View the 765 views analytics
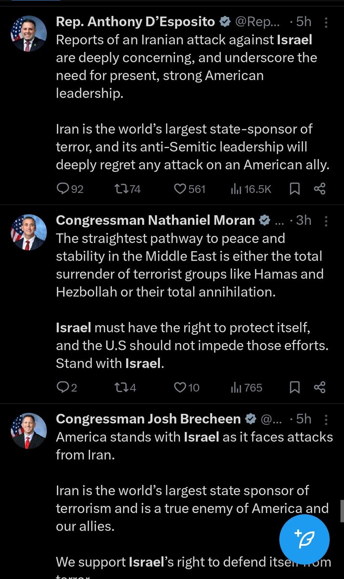 246,387
